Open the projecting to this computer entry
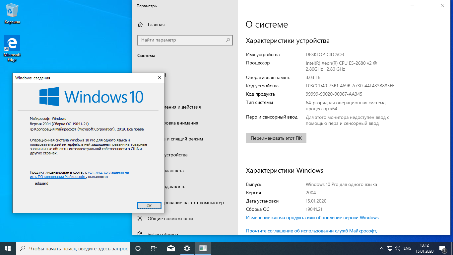This screenshot has width=453, height=255. point(201,203)
